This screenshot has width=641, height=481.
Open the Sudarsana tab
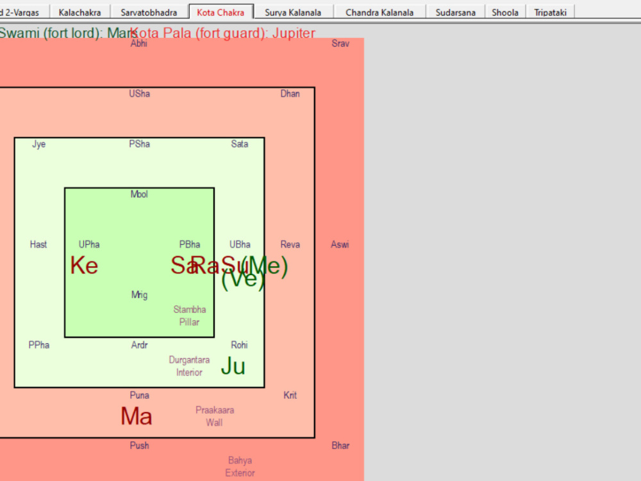tap(455, 12)
